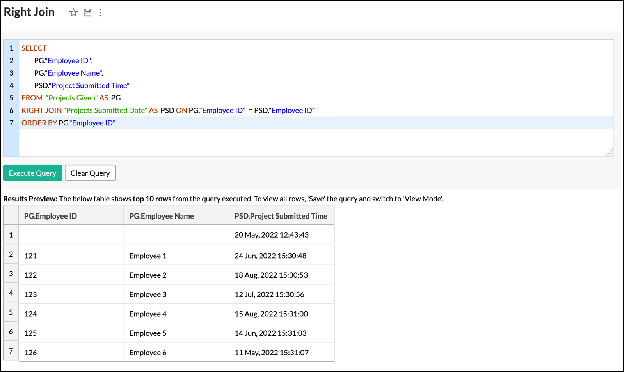Viewport: 624px width, 372px height.
Task: Select the editor resize handle corner
Action: [x=610, y=152]
